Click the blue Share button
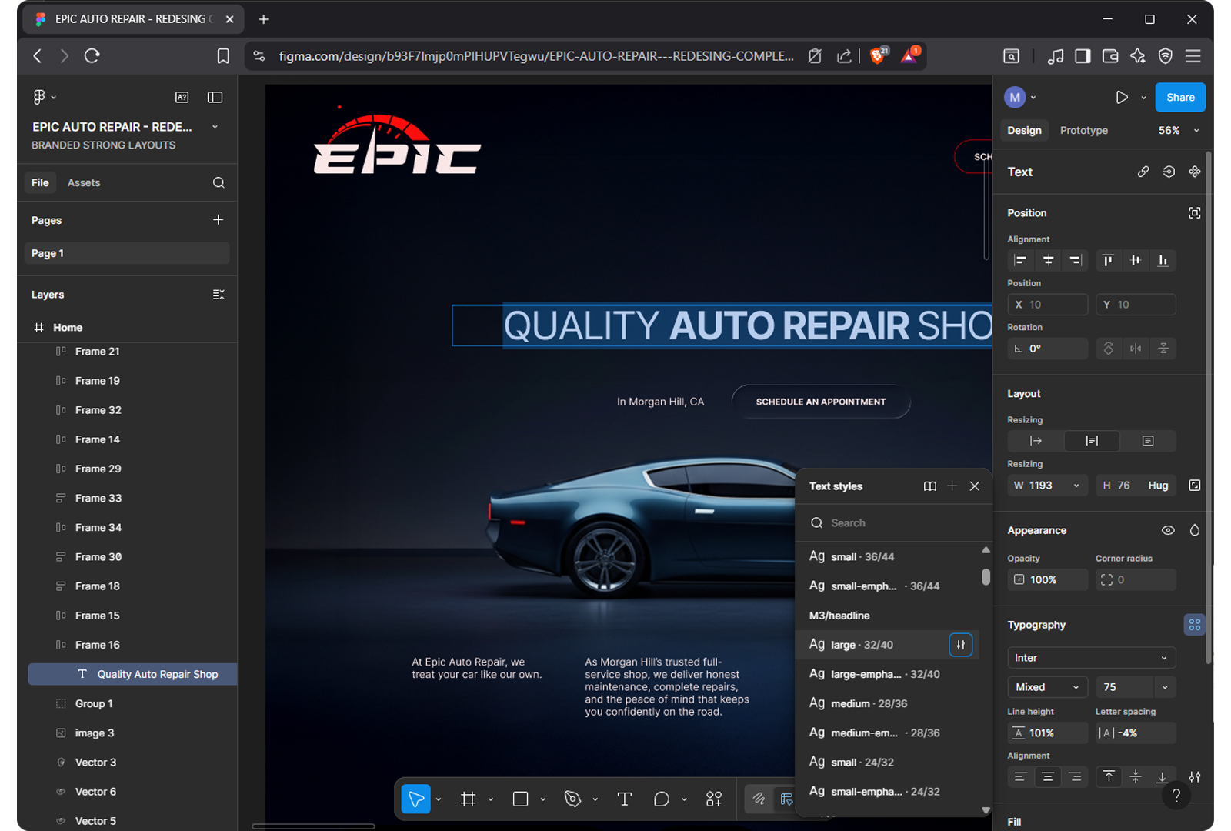1231x831 pixels. 1180,97
